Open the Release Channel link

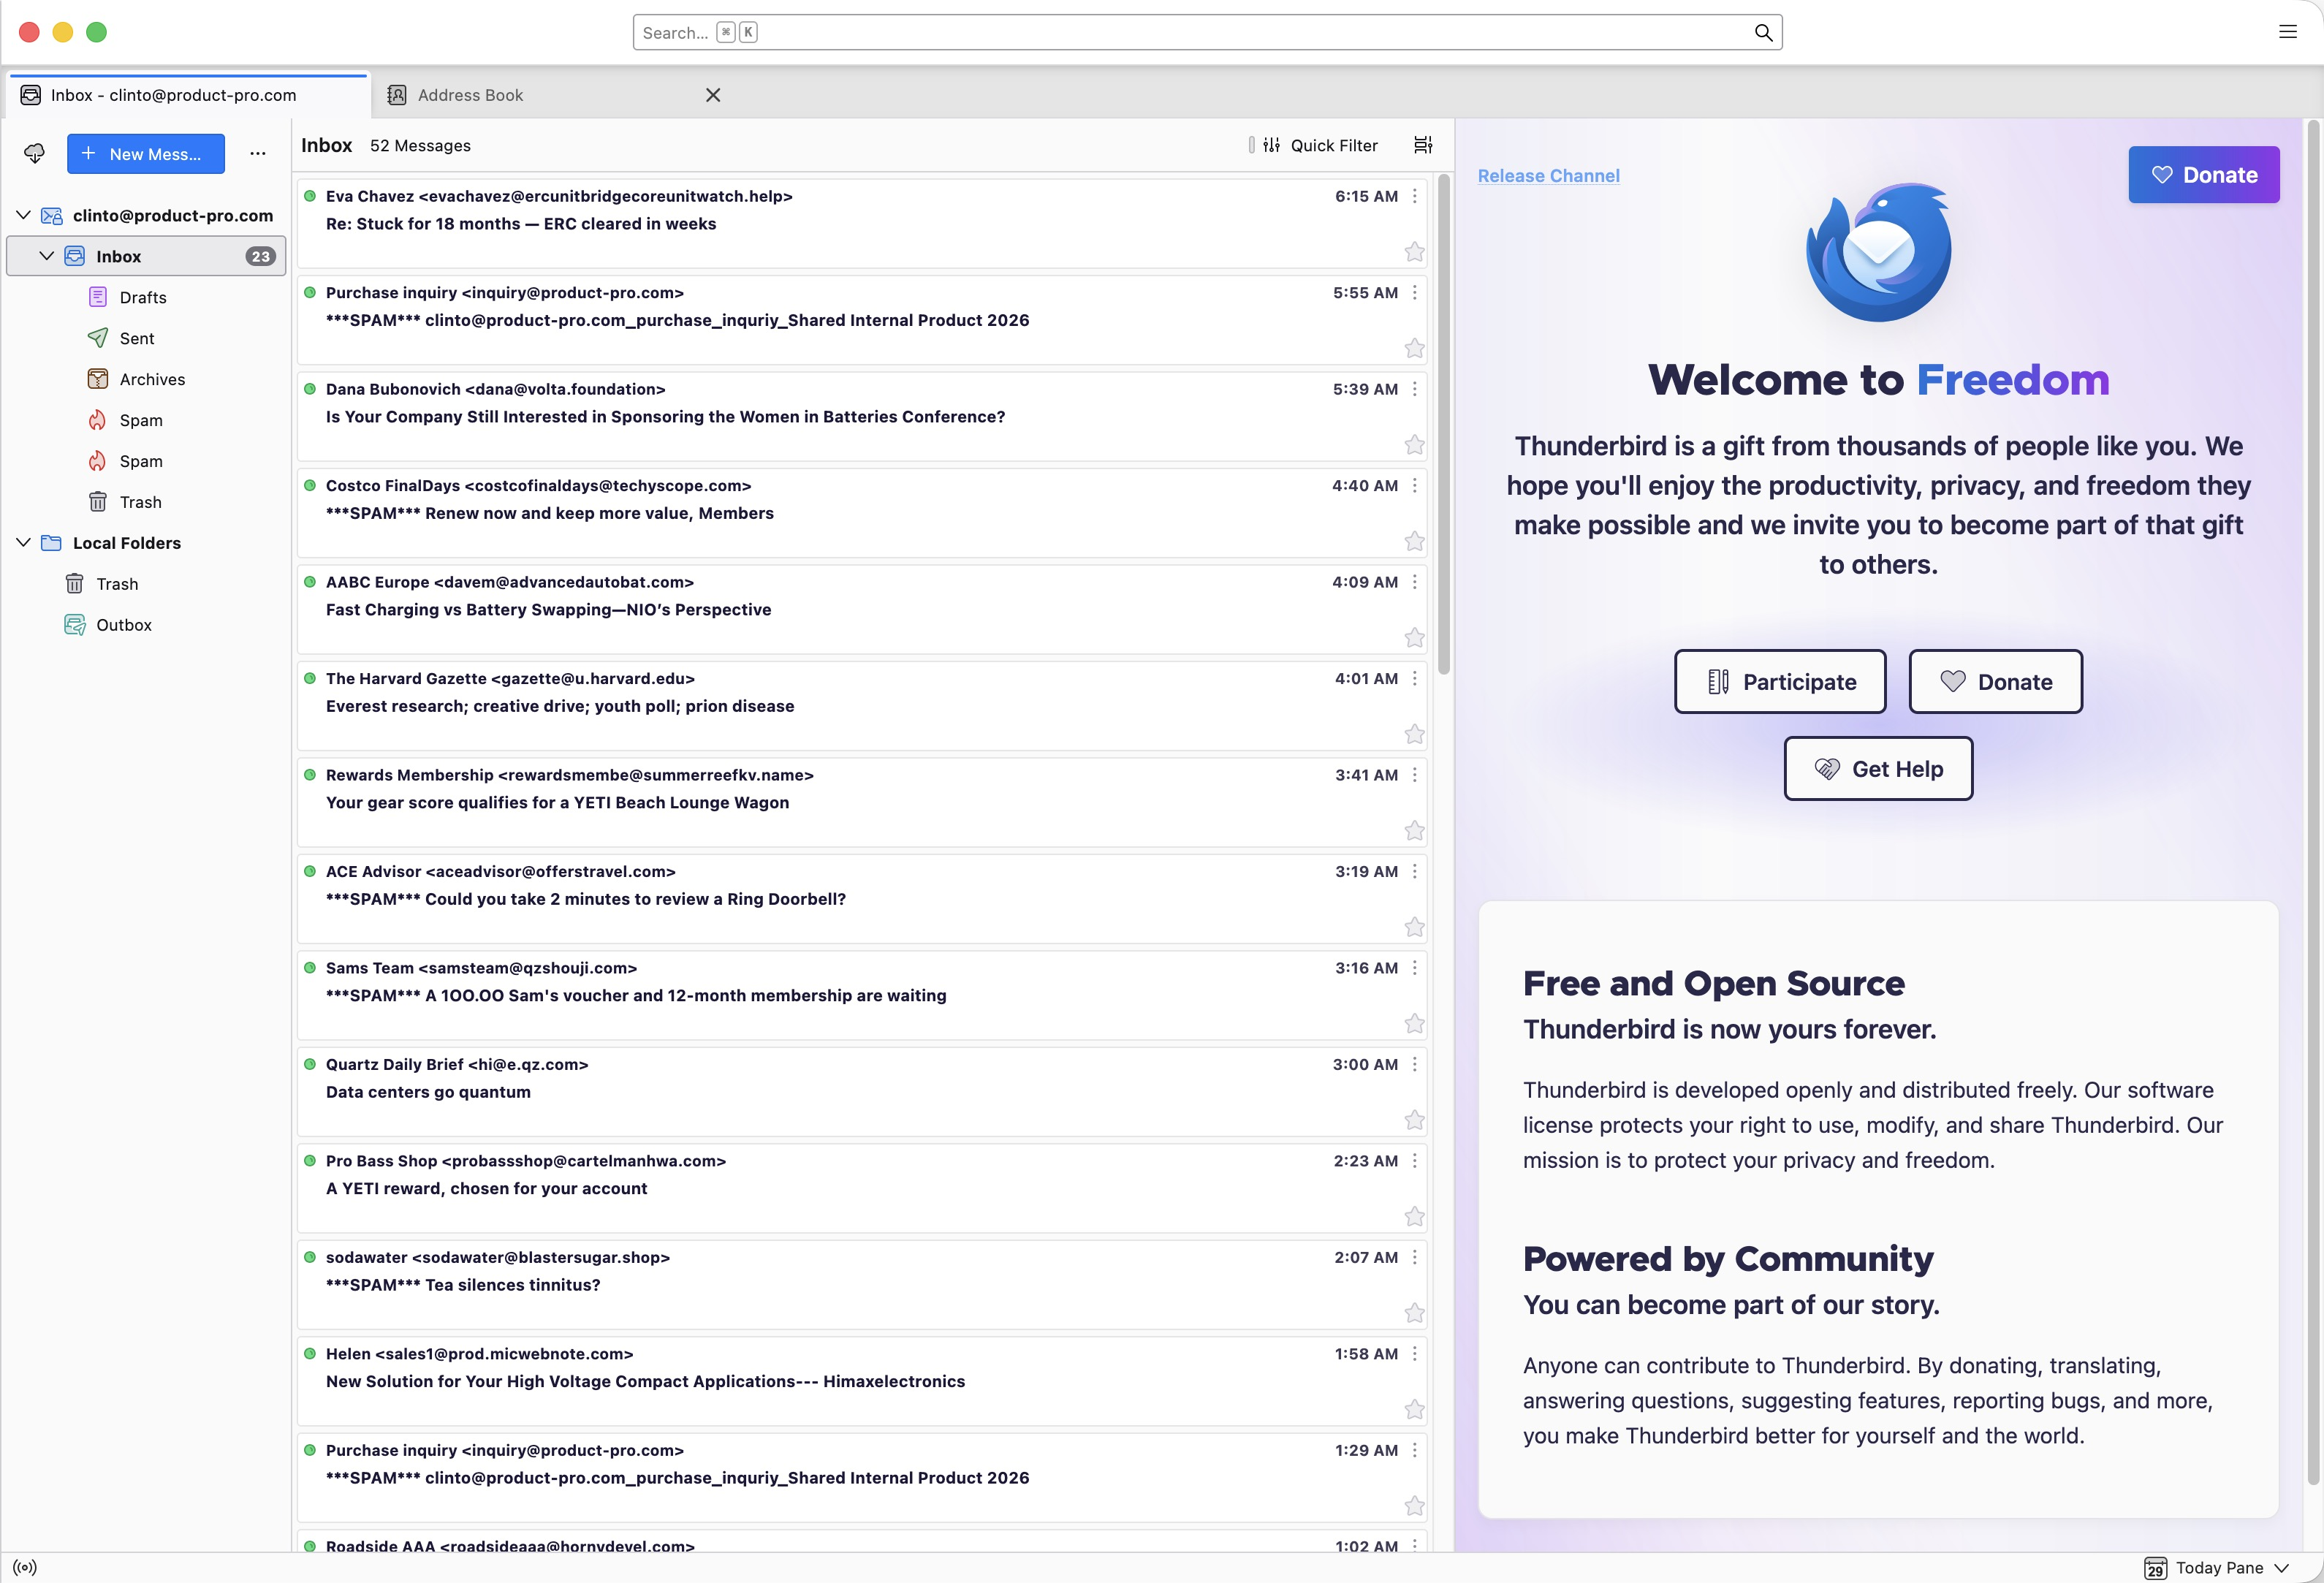click(1548, 176)
